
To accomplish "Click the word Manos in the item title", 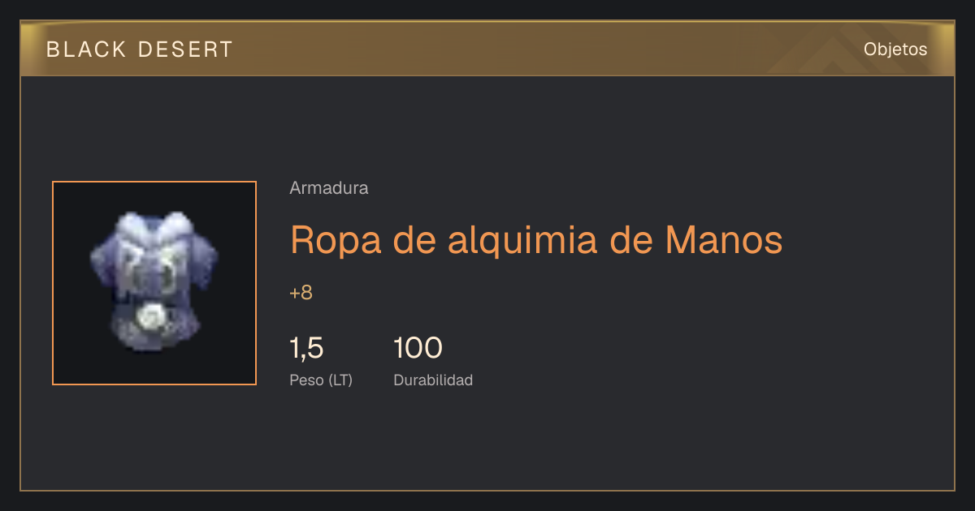I will (x=724, y=238).
